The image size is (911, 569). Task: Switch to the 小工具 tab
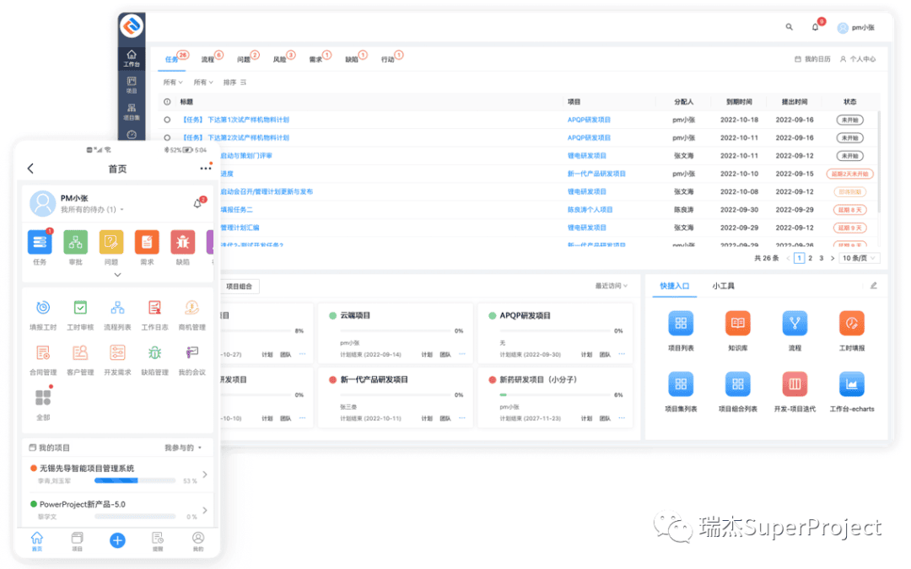coord(724,286)
